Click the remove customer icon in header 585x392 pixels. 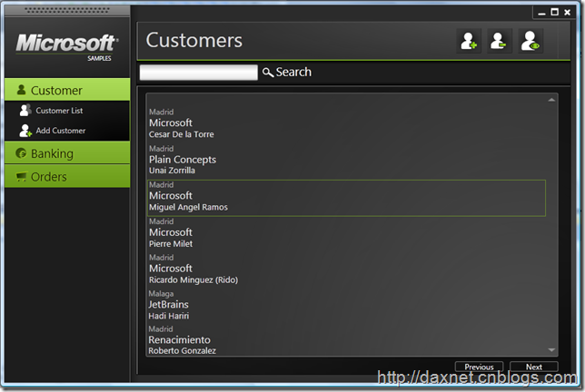499,42
